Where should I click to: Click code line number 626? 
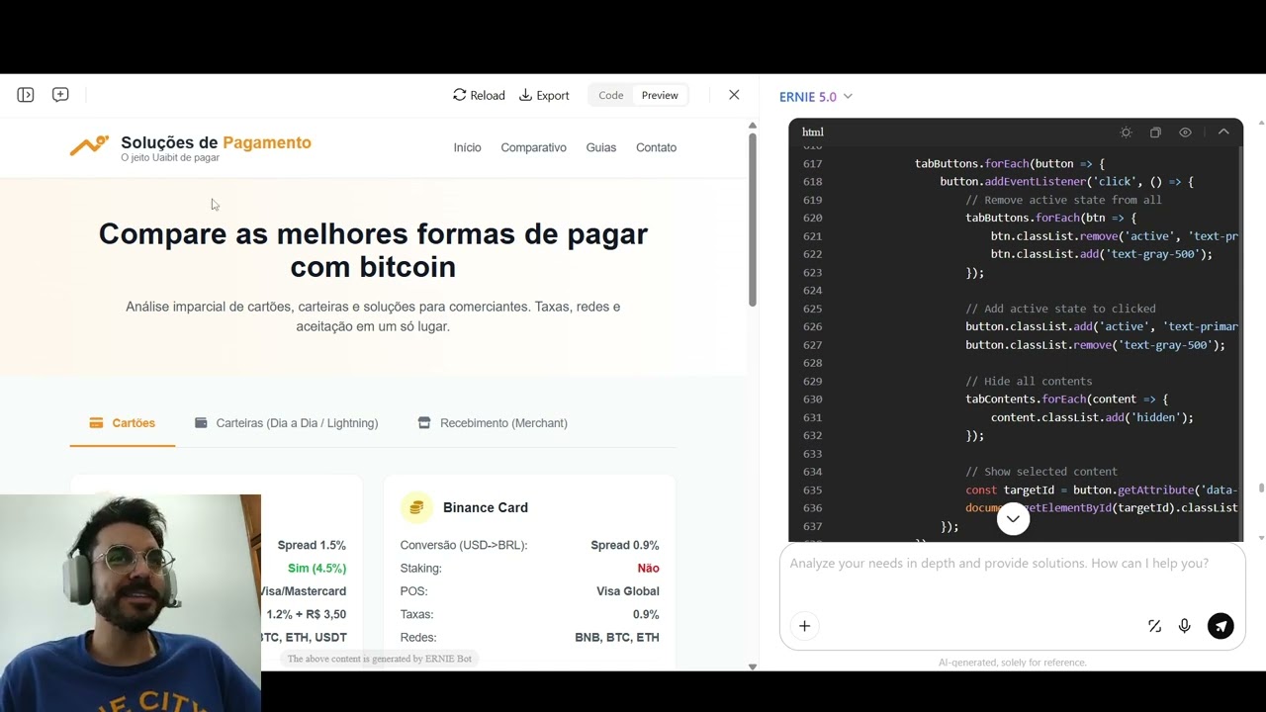pyautogui.click(x=812, y=326)
